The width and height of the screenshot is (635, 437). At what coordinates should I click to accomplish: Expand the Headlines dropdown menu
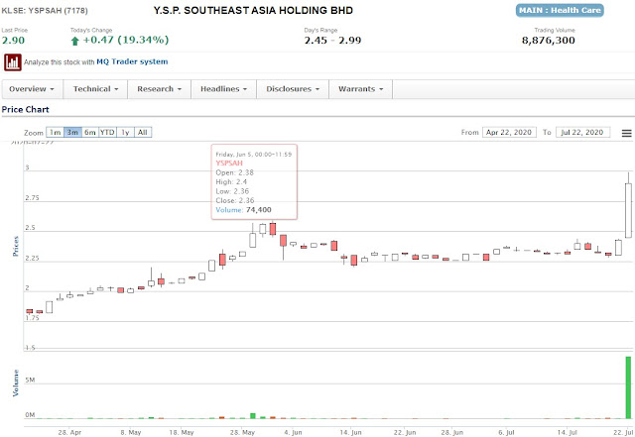pos(223,89)
